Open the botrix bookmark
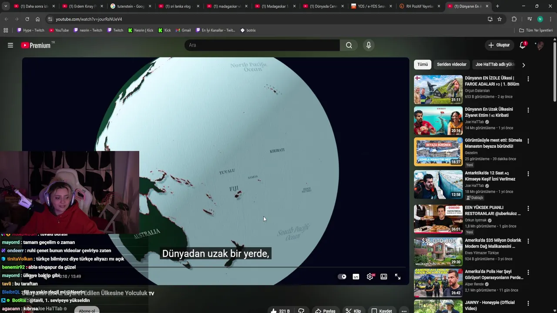This screenshot has width=557, height=313. tap(248, 30)
